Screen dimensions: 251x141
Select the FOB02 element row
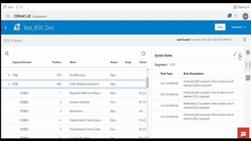[74, 102]
